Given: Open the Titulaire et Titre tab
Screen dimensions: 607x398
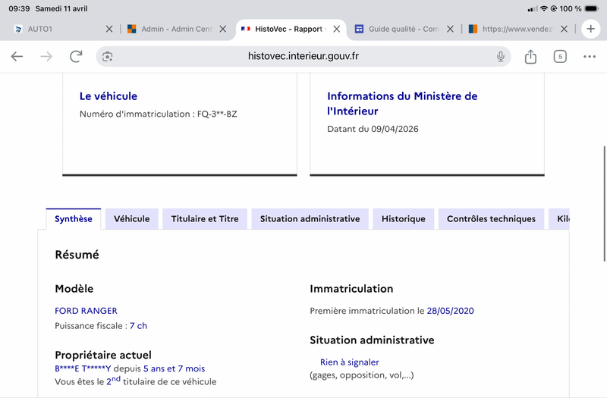Looking at the screenshot, I should tap(205, 219).
